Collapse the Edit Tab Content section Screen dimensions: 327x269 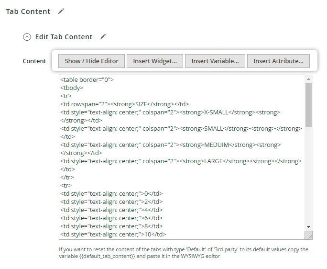pos(27,37)
